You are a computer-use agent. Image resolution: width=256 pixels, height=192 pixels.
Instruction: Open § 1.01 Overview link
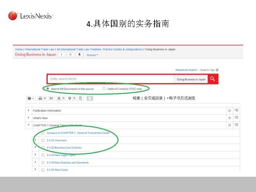[57, 140]
